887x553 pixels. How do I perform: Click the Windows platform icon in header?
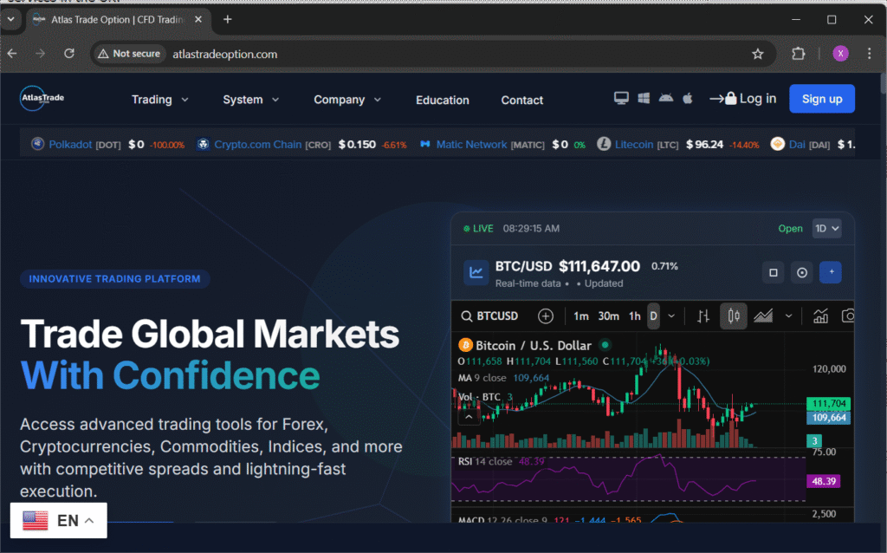point(643,99)
